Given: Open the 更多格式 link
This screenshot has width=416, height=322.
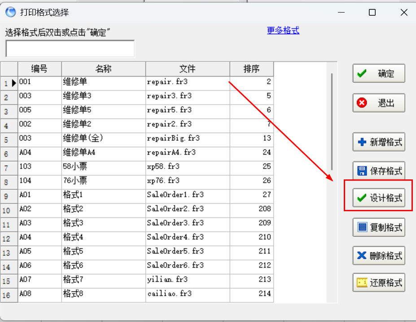Looking at the screenshot, I should click(283, 30).
